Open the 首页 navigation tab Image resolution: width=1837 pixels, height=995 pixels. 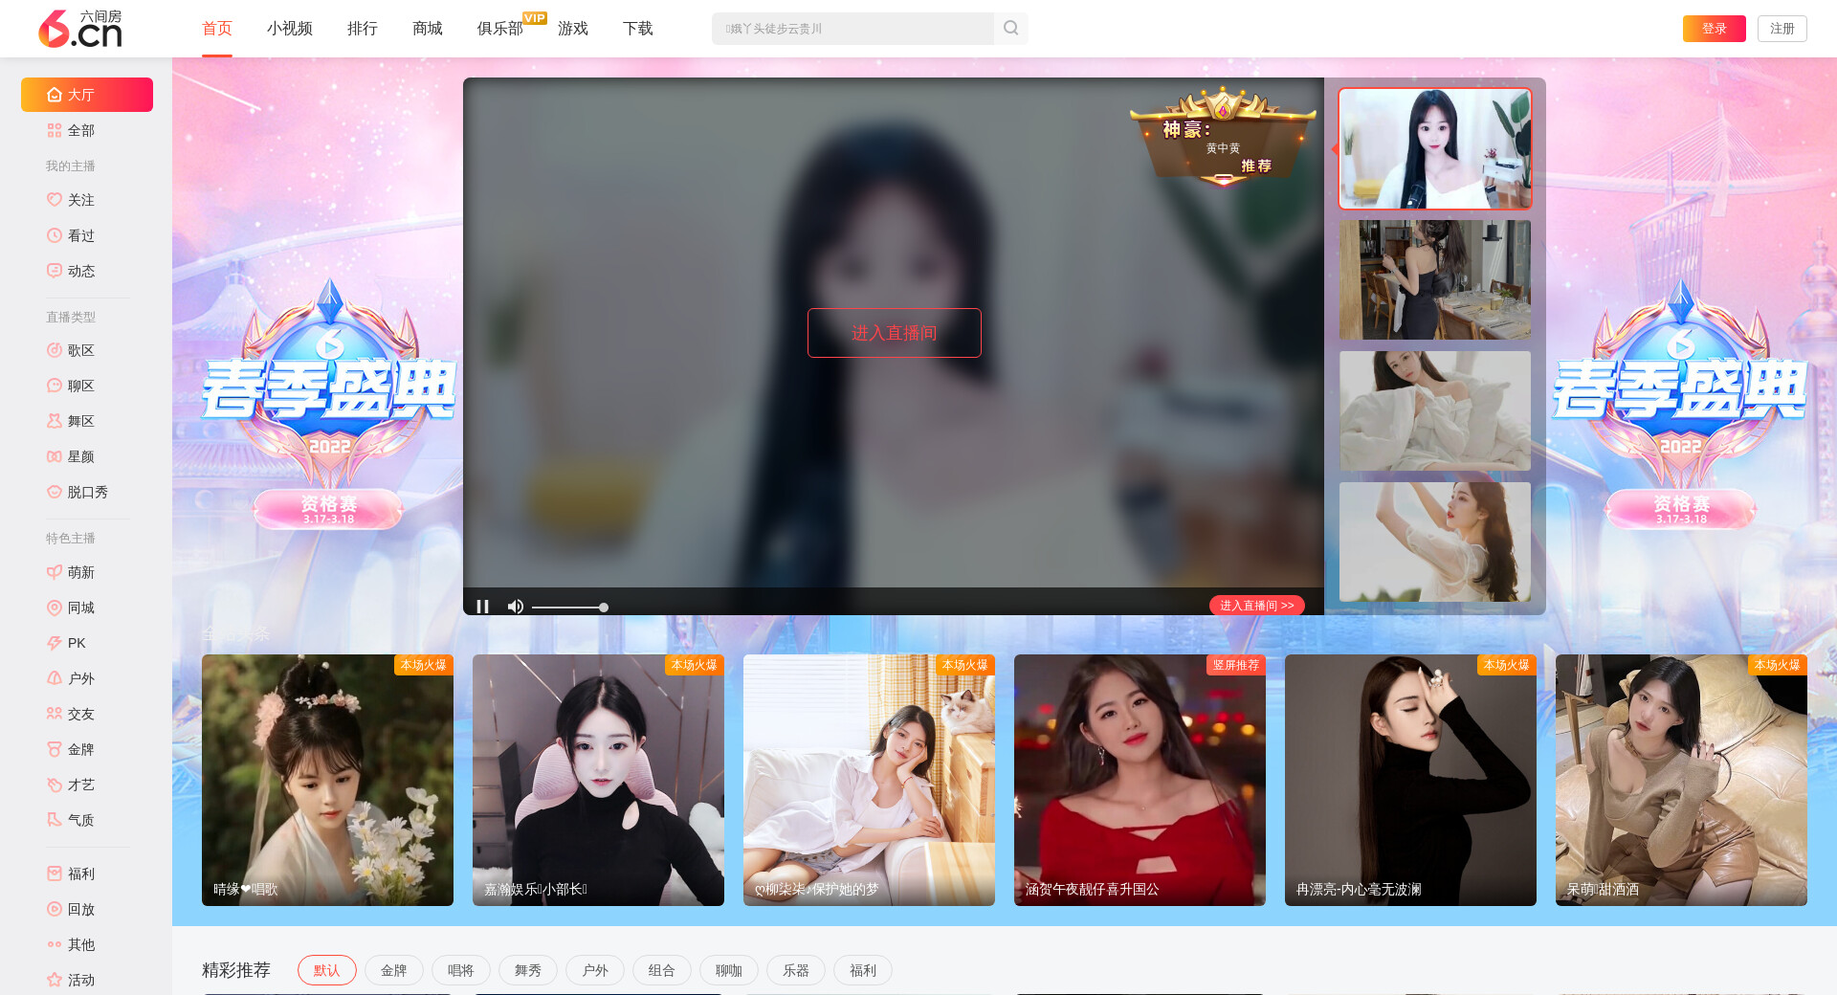click(217, 29)
